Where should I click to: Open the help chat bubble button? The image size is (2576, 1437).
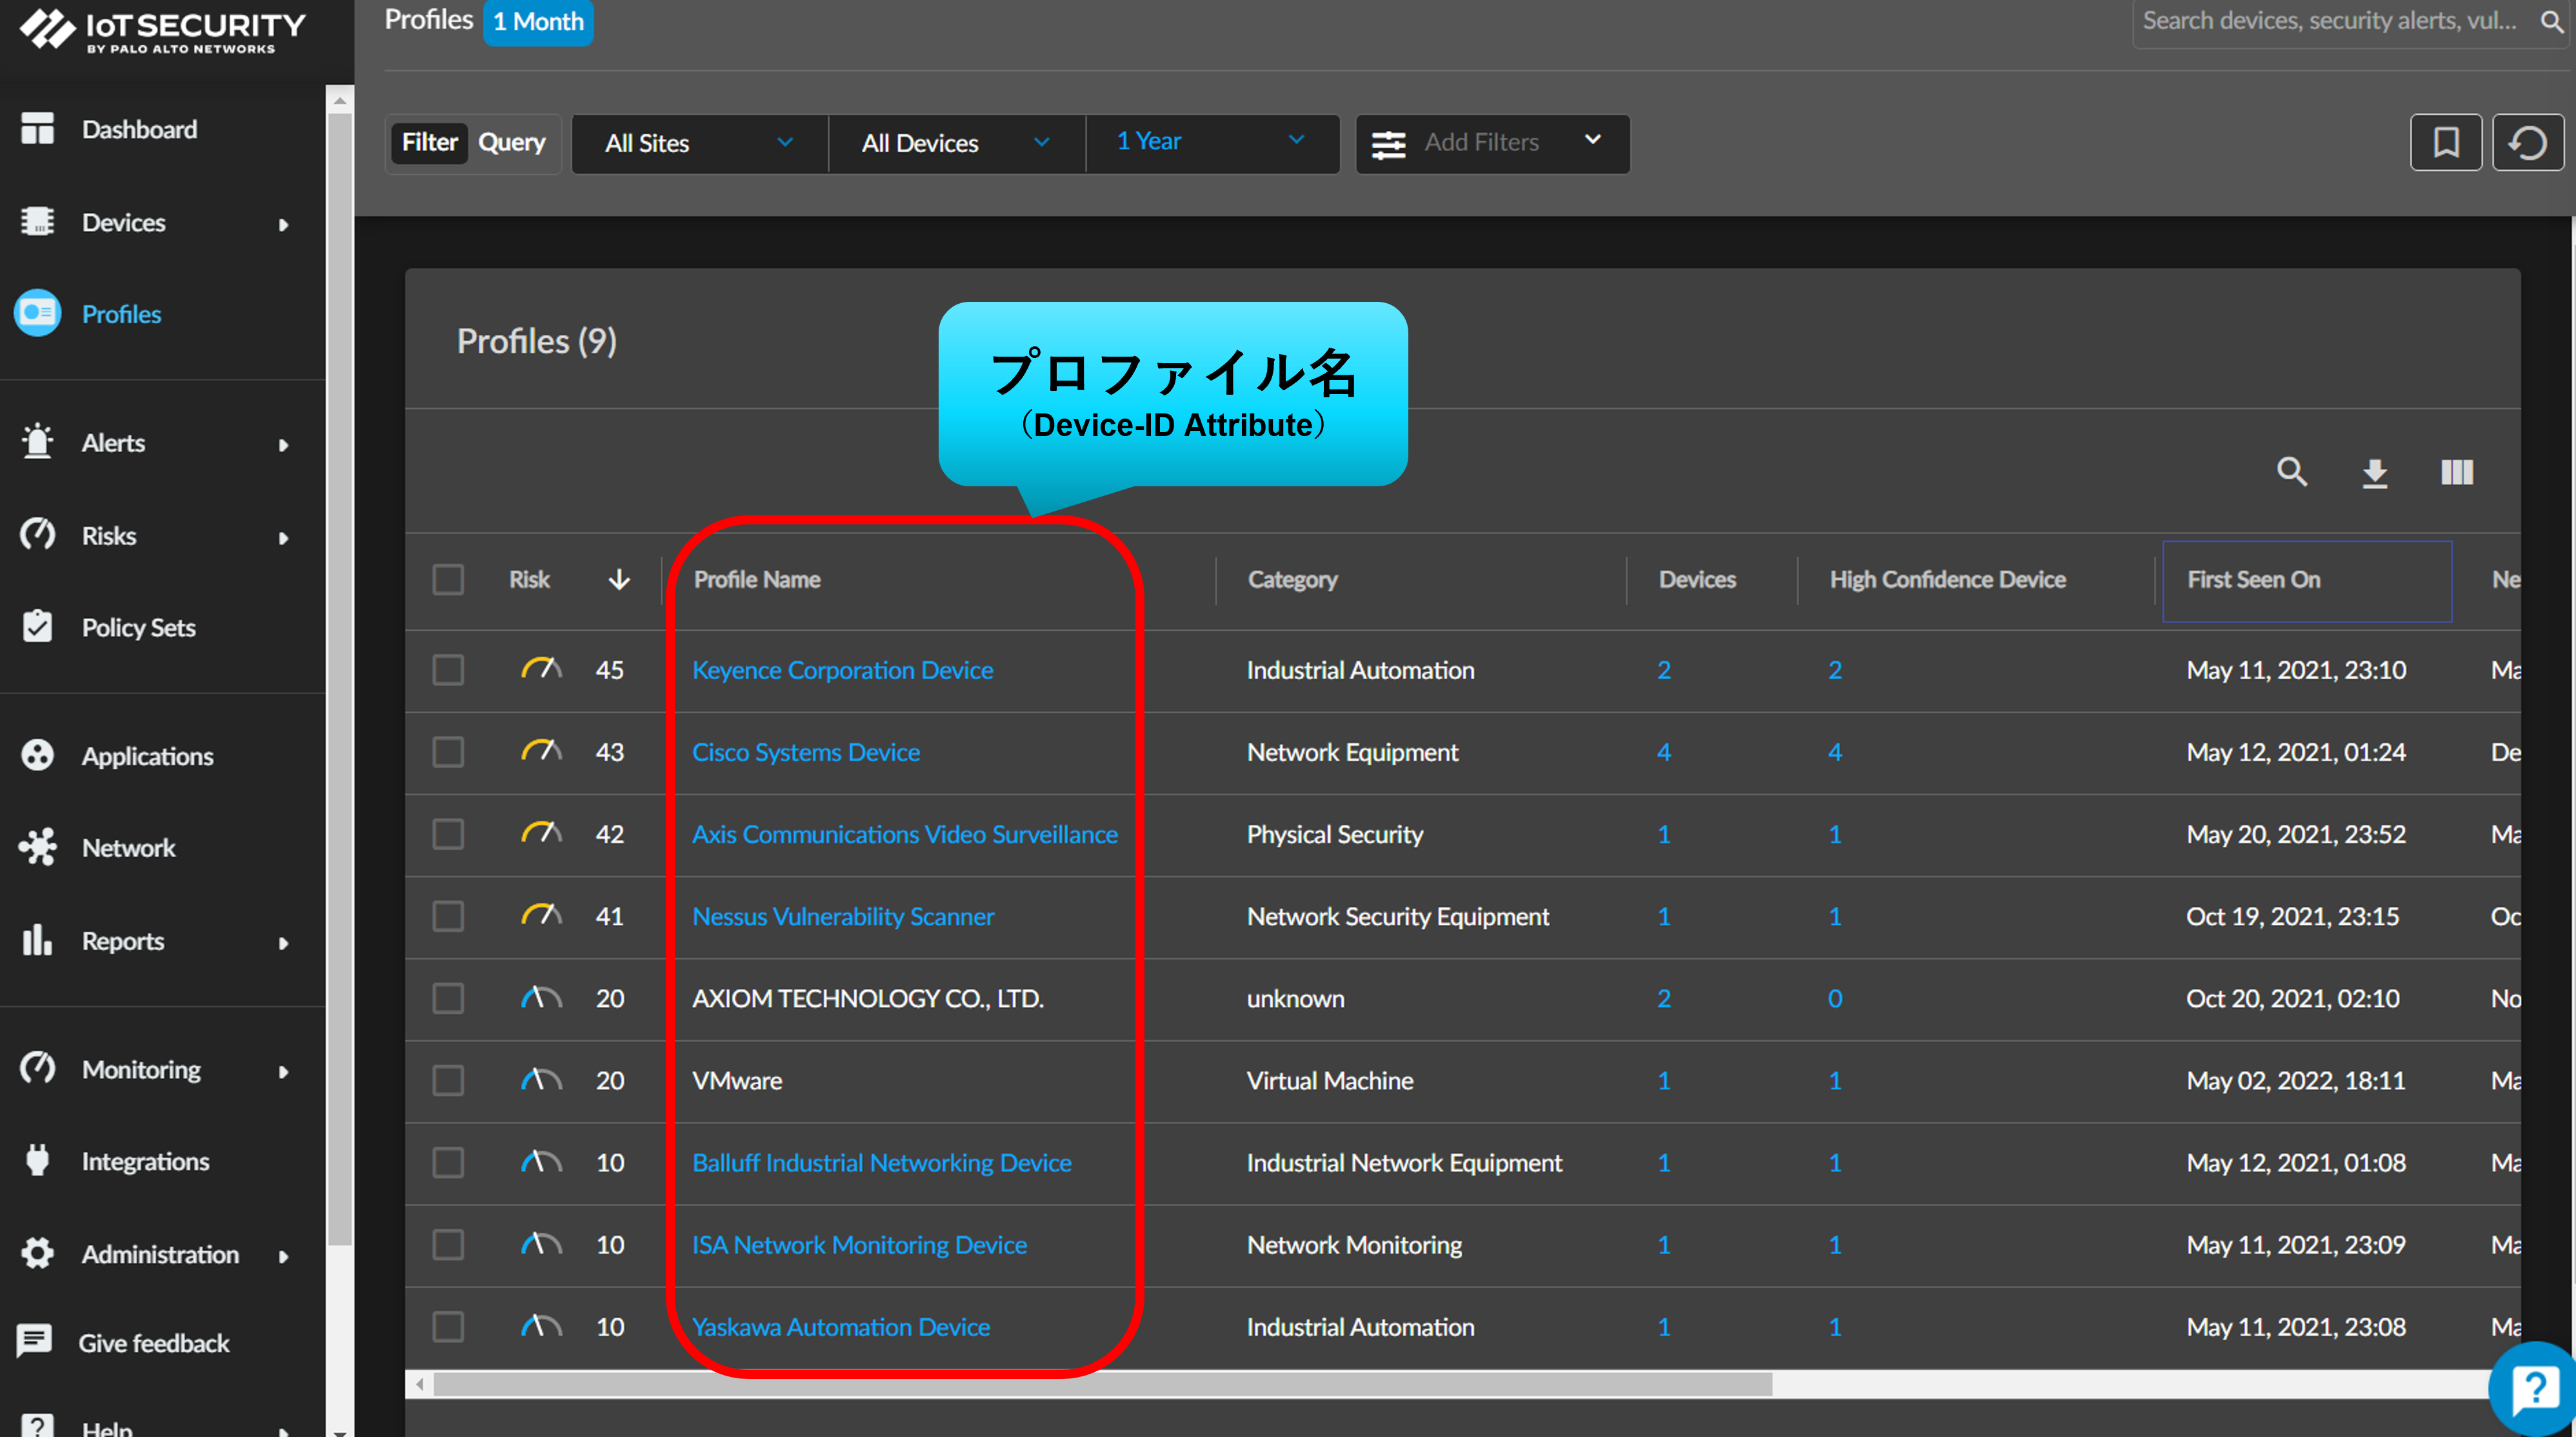[2534, 1390]
